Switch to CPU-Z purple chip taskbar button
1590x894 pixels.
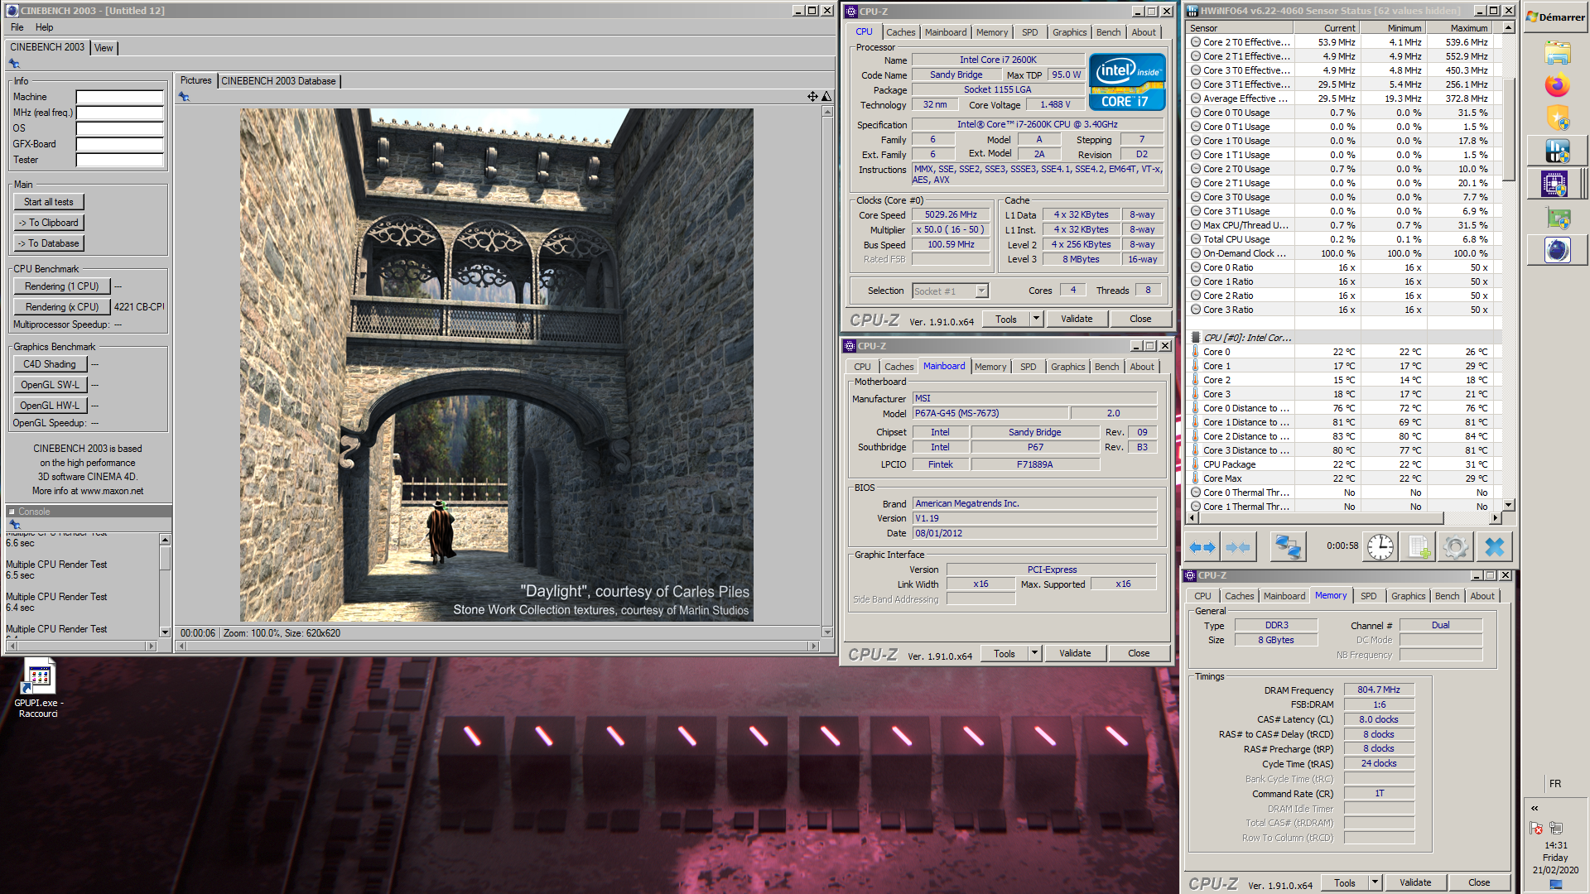[x=1554, y=183]
